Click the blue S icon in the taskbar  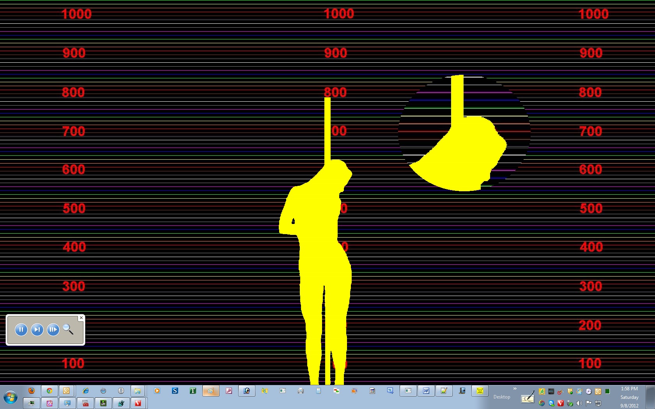click(175, 391)
